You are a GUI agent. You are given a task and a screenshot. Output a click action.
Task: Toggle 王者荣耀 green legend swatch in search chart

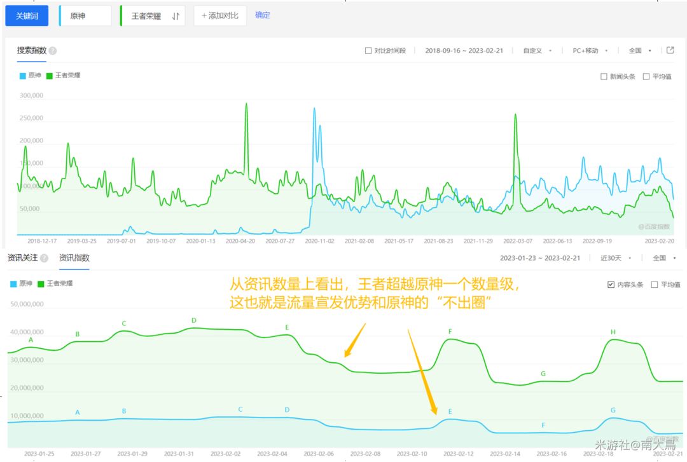click(50, 76)
